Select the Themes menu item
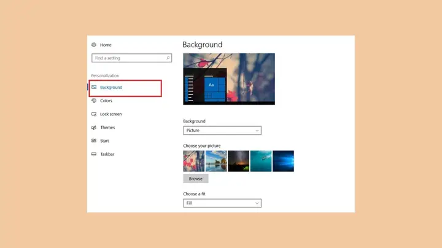Viewport: 442px width, 248px height. (107, 127)
